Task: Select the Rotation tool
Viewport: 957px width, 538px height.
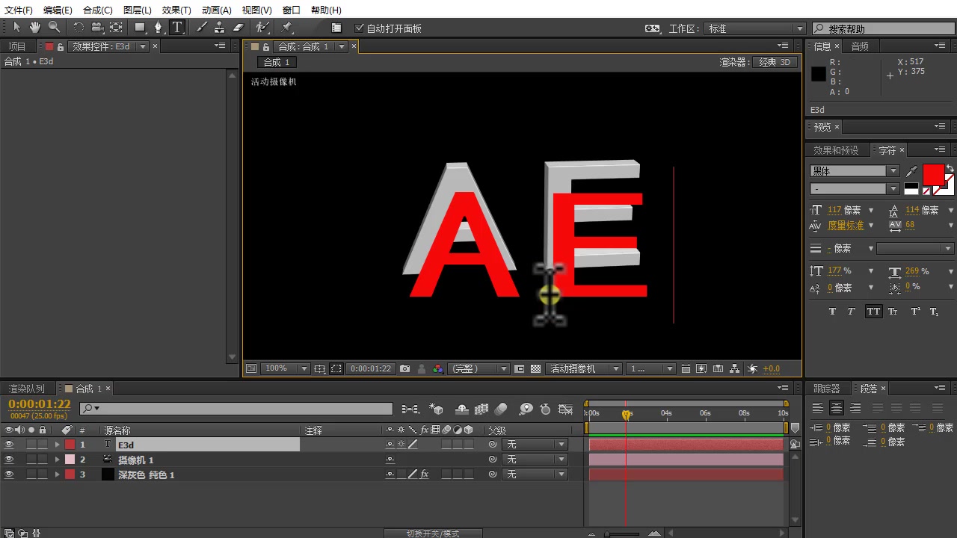Action: (79, 28)
